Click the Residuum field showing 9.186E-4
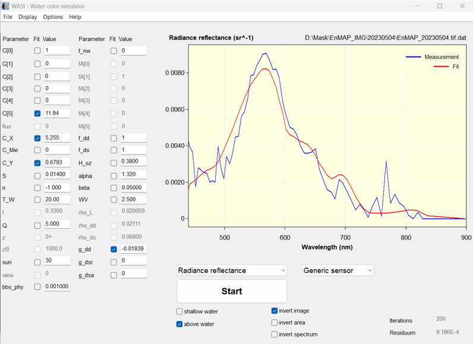This screenshot has width=473, height=344. click(448, 332)
